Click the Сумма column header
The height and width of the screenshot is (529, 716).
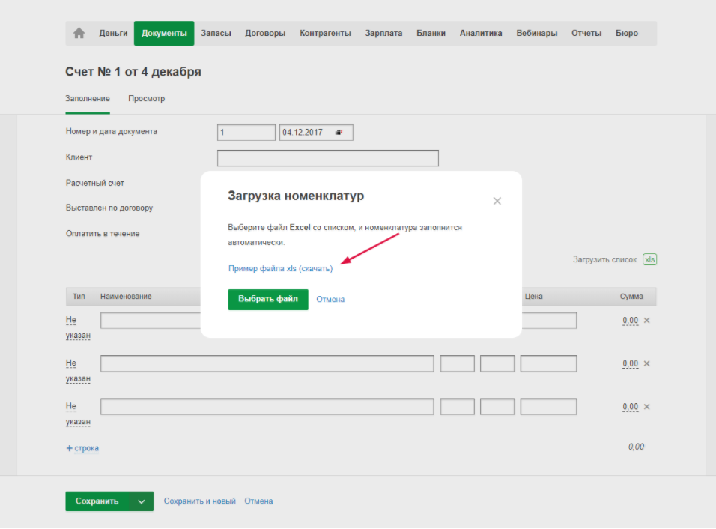631,297
